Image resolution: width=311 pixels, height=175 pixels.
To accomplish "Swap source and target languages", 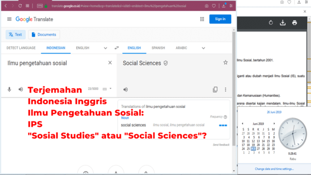I will (x=117, y=48).
